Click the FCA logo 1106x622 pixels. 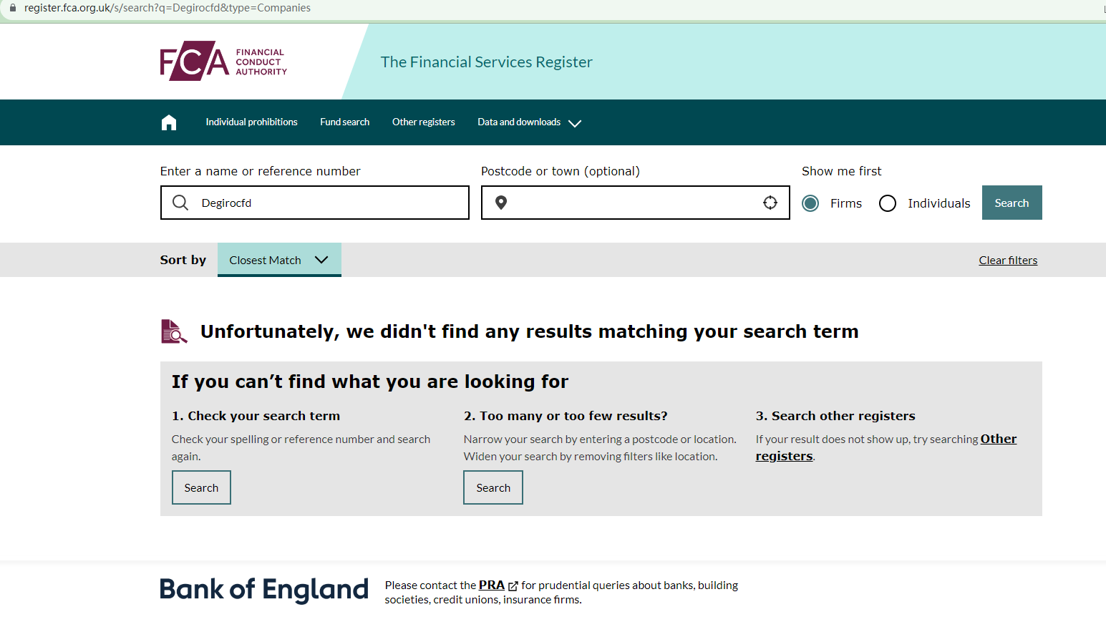[x=223, y=61]
